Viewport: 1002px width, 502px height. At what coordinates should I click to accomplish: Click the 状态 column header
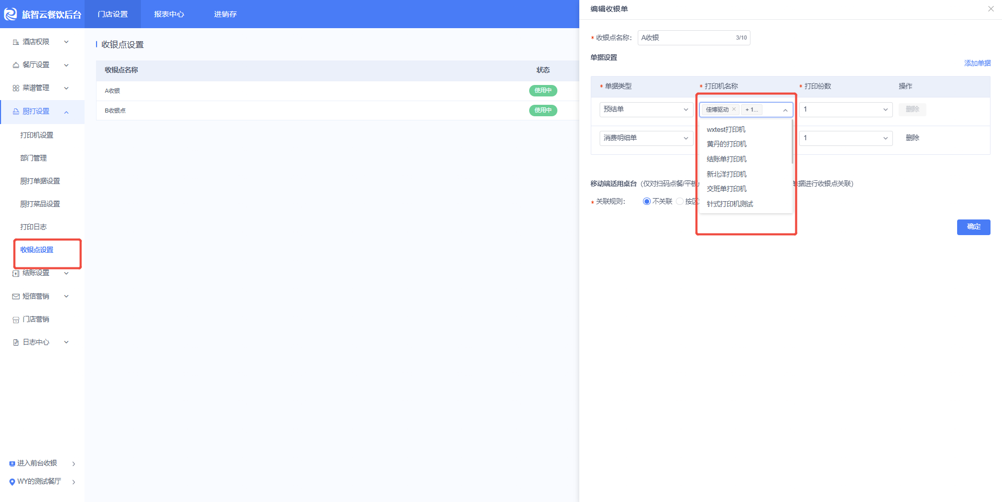click(x=543, y=70)
